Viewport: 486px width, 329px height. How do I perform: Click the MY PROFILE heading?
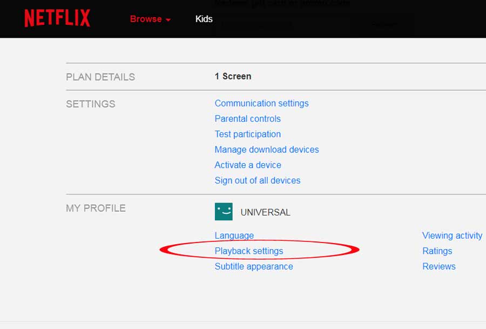click(x=96, y=208)
